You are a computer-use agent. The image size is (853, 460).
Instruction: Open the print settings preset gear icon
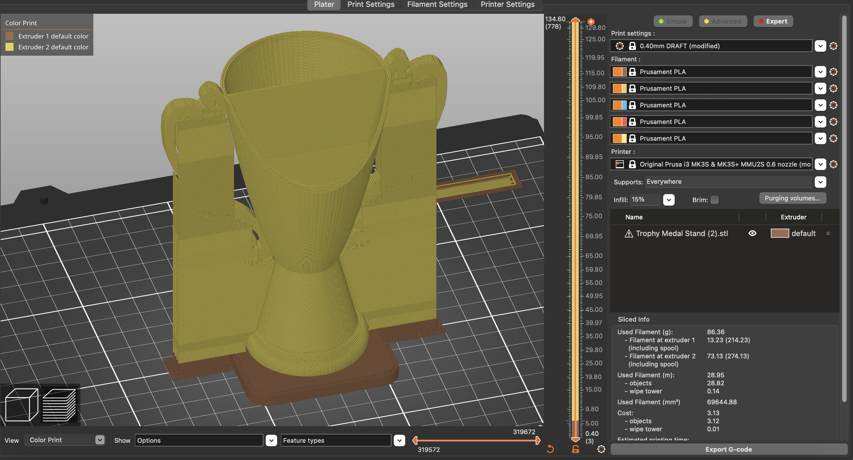833,46
